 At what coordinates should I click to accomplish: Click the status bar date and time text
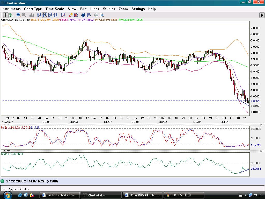click(32, 181)
